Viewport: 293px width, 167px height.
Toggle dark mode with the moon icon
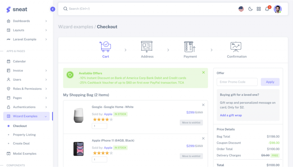pos(250,9)
